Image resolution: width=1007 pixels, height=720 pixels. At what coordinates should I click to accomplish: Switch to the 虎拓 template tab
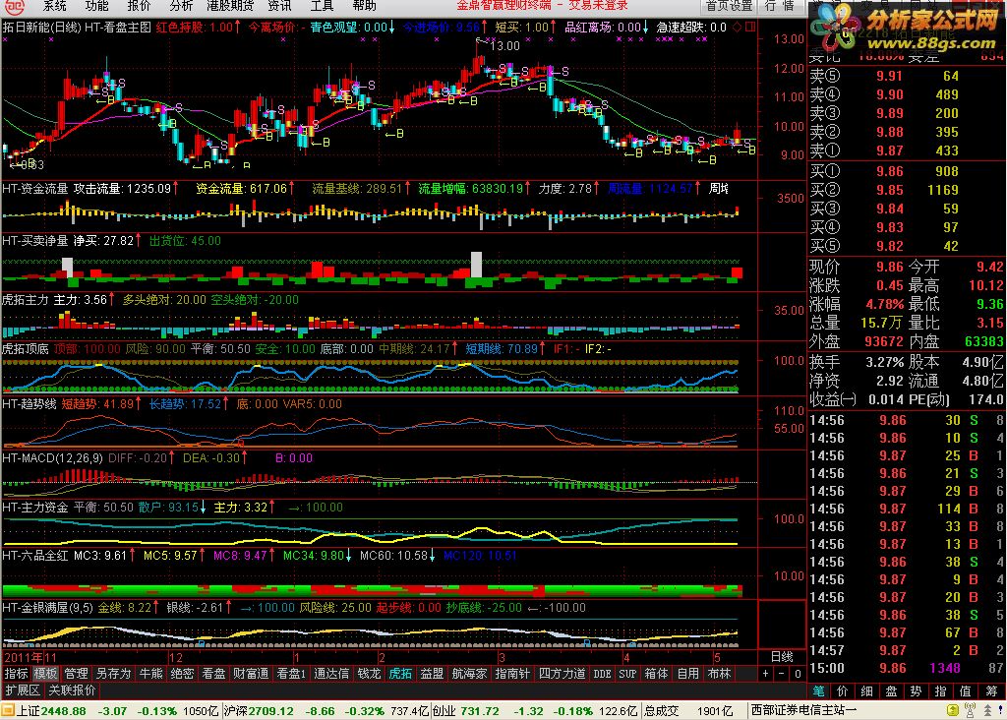pyautogui.click(x=400, y=673)
